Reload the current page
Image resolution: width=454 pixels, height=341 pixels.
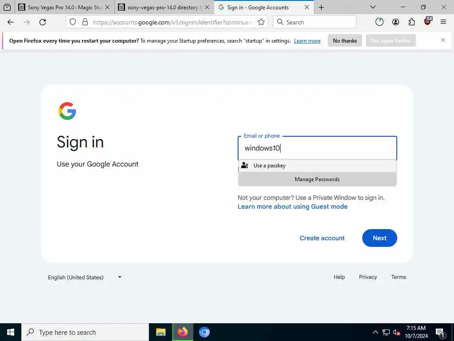coord(43,22)
